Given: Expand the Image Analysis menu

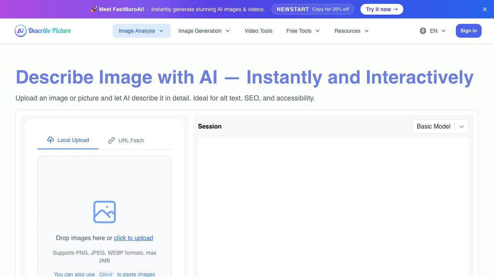Looking at the screenshot, I should click(142, 31).
